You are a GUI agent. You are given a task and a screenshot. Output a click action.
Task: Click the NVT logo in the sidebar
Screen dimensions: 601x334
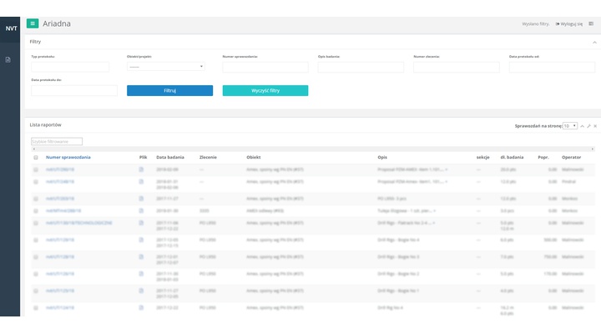[10, 28]
